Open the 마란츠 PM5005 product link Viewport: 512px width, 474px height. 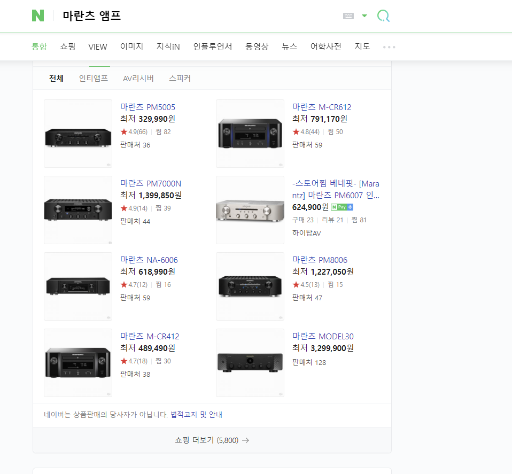pos(148,107)
